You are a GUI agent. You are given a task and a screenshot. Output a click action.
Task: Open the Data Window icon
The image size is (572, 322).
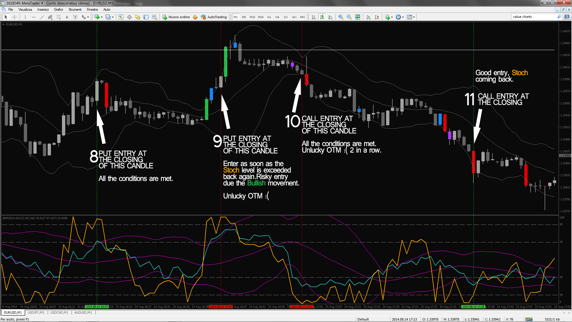[129, 17]
